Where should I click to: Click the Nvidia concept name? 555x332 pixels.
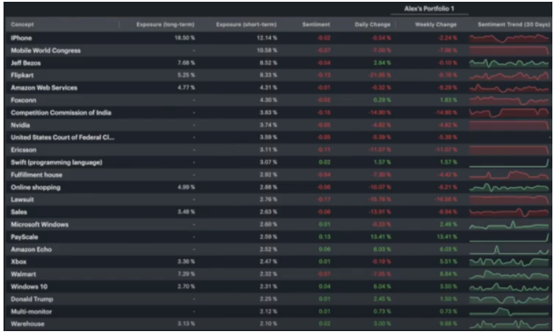pos(20,126)
